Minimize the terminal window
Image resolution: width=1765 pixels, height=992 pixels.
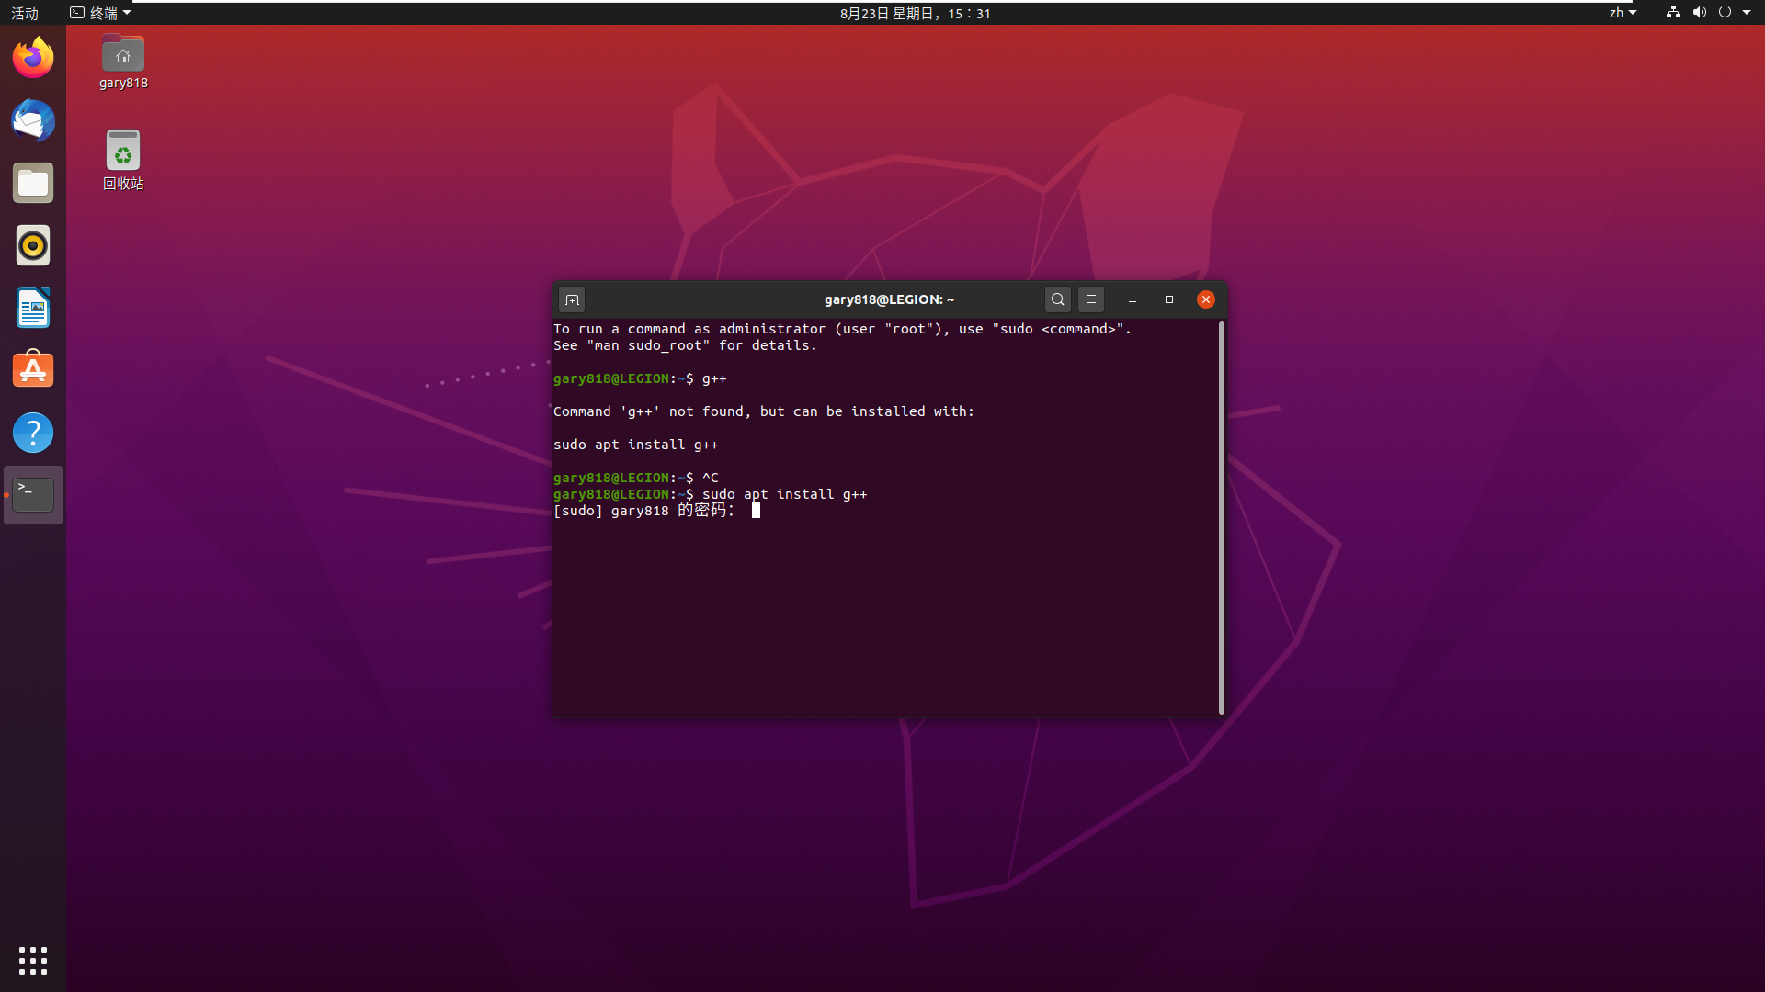point(1133,299)
